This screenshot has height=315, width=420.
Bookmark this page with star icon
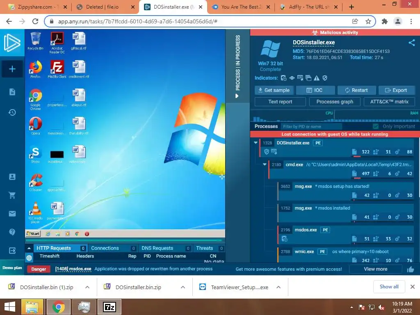tap(368, 21)
